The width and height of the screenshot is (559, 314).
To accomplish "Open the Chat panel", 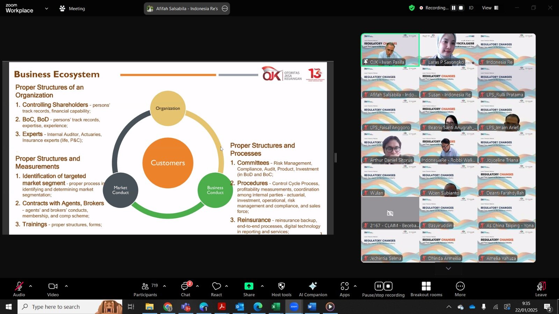I will point(186,289).
